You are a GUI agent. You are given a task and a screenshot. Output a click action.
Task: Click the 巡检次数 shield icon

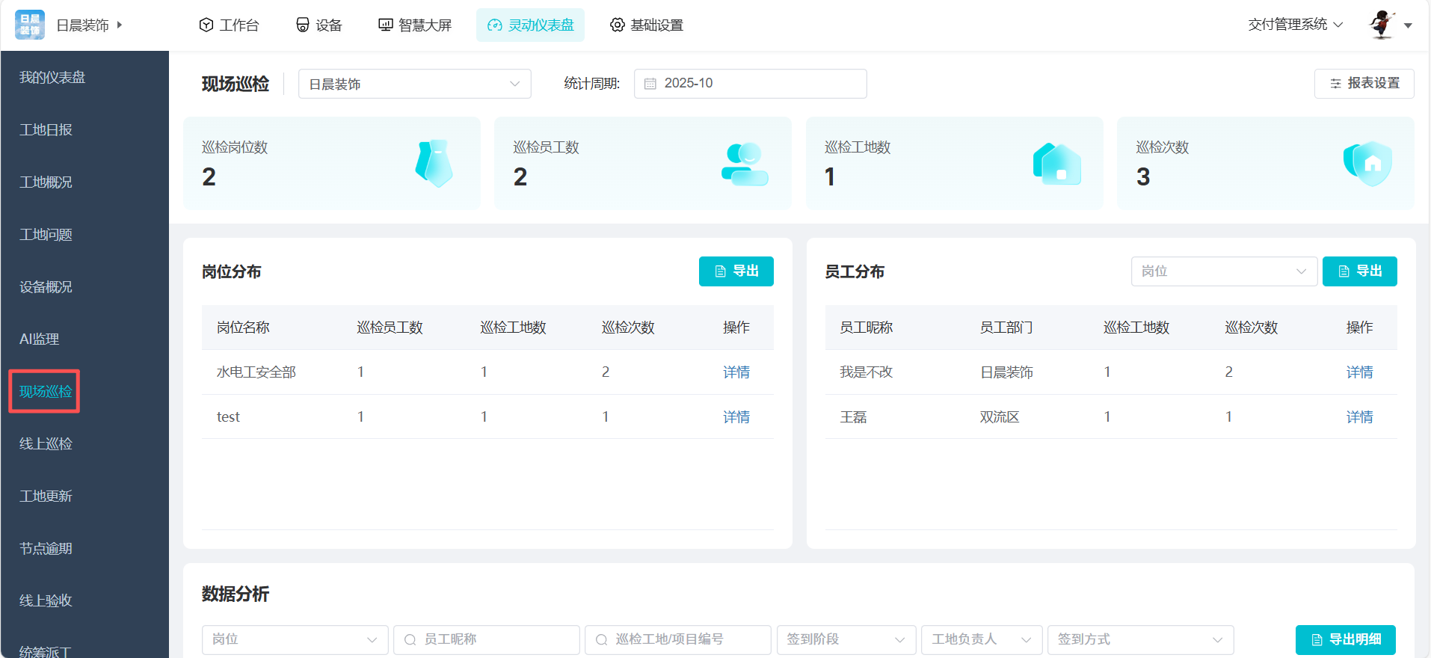coord(1367,163)
